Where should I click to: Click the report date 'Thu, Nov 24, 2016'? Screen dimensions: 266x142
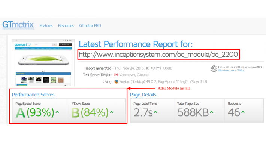tap(129, 68)
